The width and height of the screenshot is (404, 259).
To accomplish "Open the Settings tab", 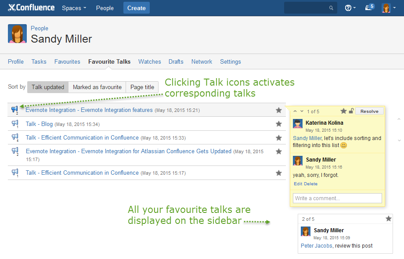I will [230, 62].
